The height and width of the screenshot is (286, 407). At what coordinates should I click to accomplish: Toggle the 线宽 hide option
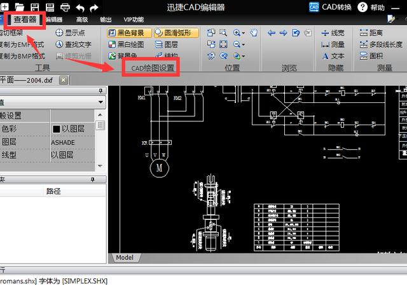pyautogui.click(x=333, y=32)
